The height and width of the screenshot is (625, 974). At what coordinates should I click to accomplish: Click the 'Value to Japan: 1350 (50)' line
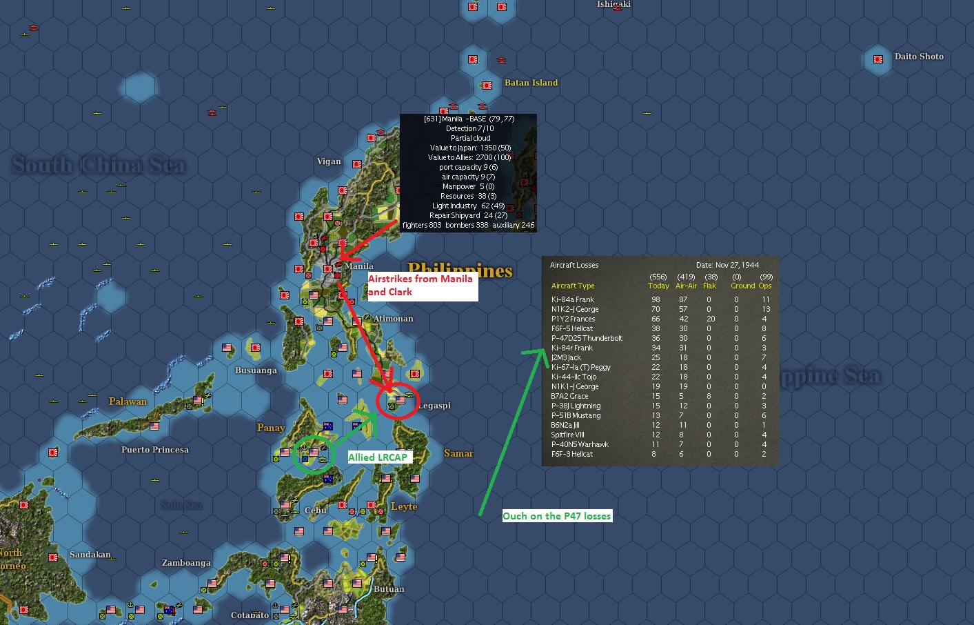point(469,148)
